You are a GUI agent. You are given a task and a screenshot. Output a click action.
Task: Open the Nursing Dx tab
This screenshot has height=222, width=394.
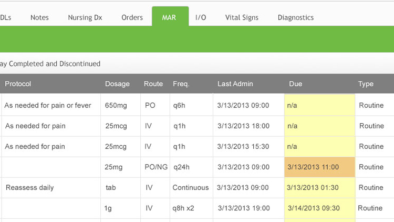85,17
